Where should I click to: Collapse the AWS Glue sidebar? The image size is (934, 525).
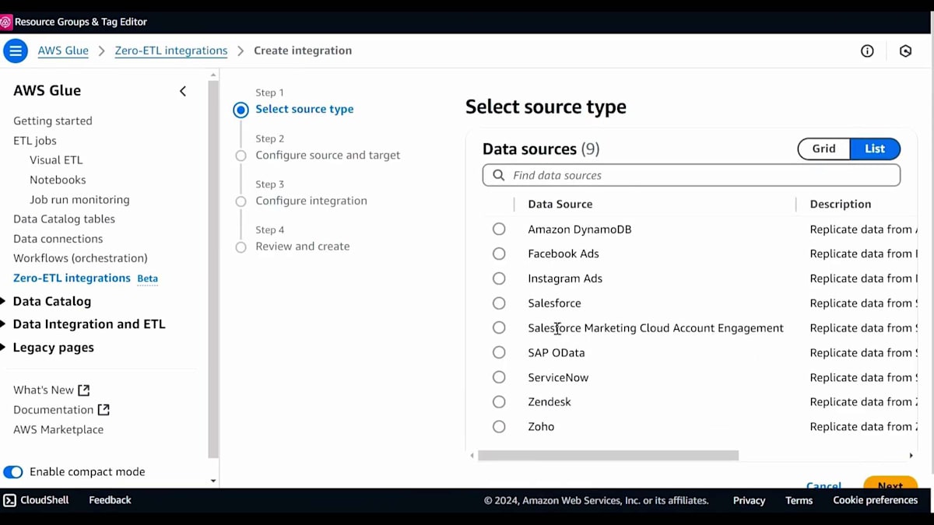(183, 91)
